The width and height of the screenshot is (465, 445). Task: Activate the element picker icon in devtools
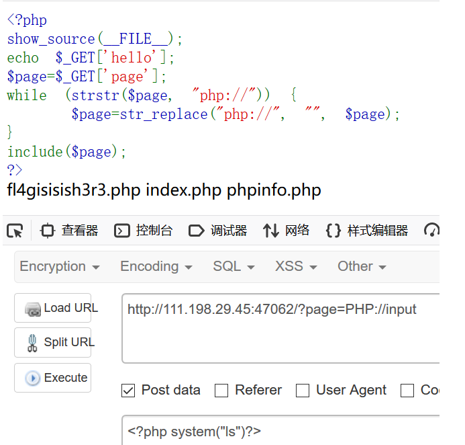point(15,231)
